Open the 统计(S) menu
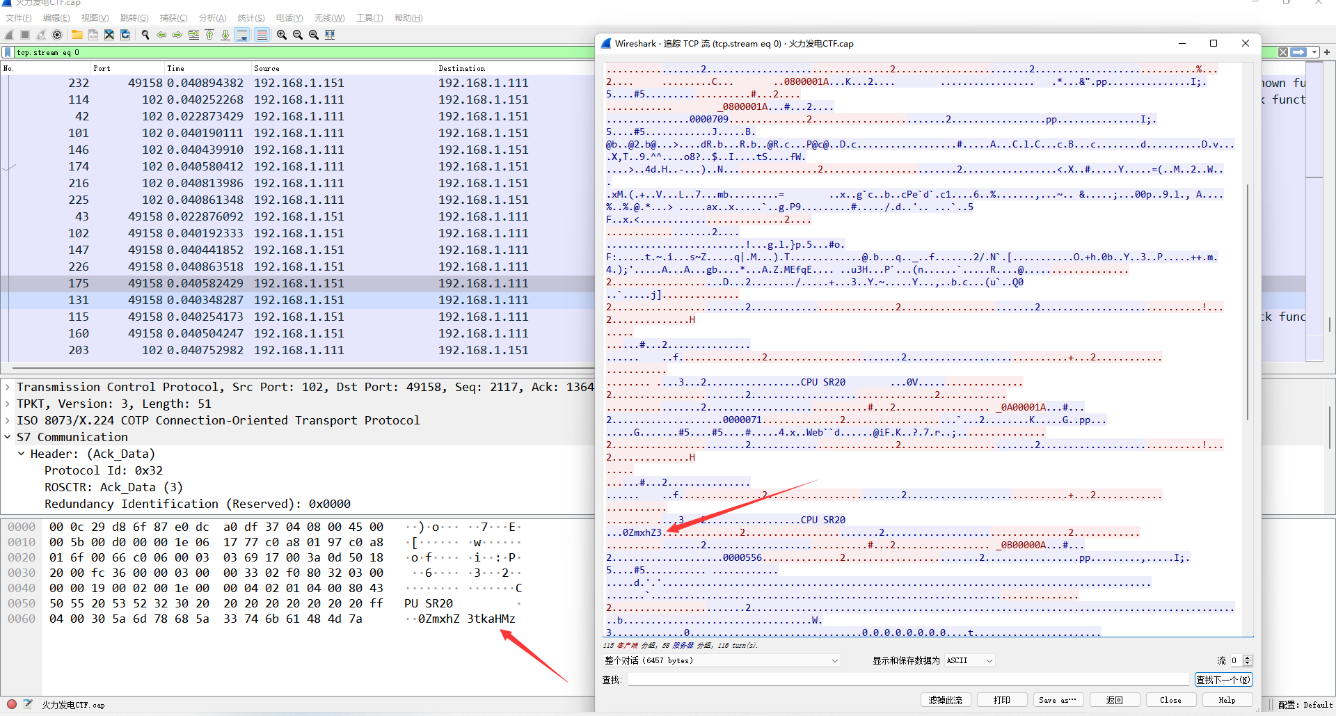 click(251, 18)
